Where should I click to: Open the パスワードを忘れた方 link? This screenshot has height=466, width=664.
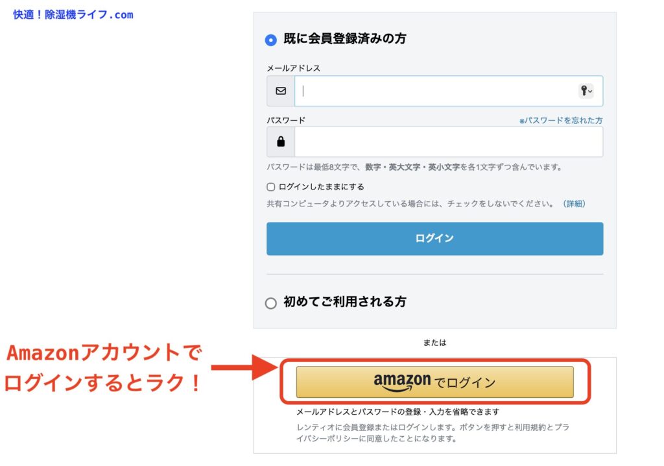pyautogui.click(x=561, y=121)
